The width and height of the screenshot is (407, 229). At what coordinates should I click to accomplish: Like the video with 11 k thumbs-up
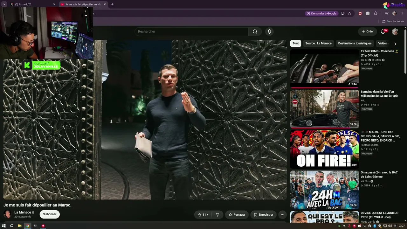pos(203,215)
